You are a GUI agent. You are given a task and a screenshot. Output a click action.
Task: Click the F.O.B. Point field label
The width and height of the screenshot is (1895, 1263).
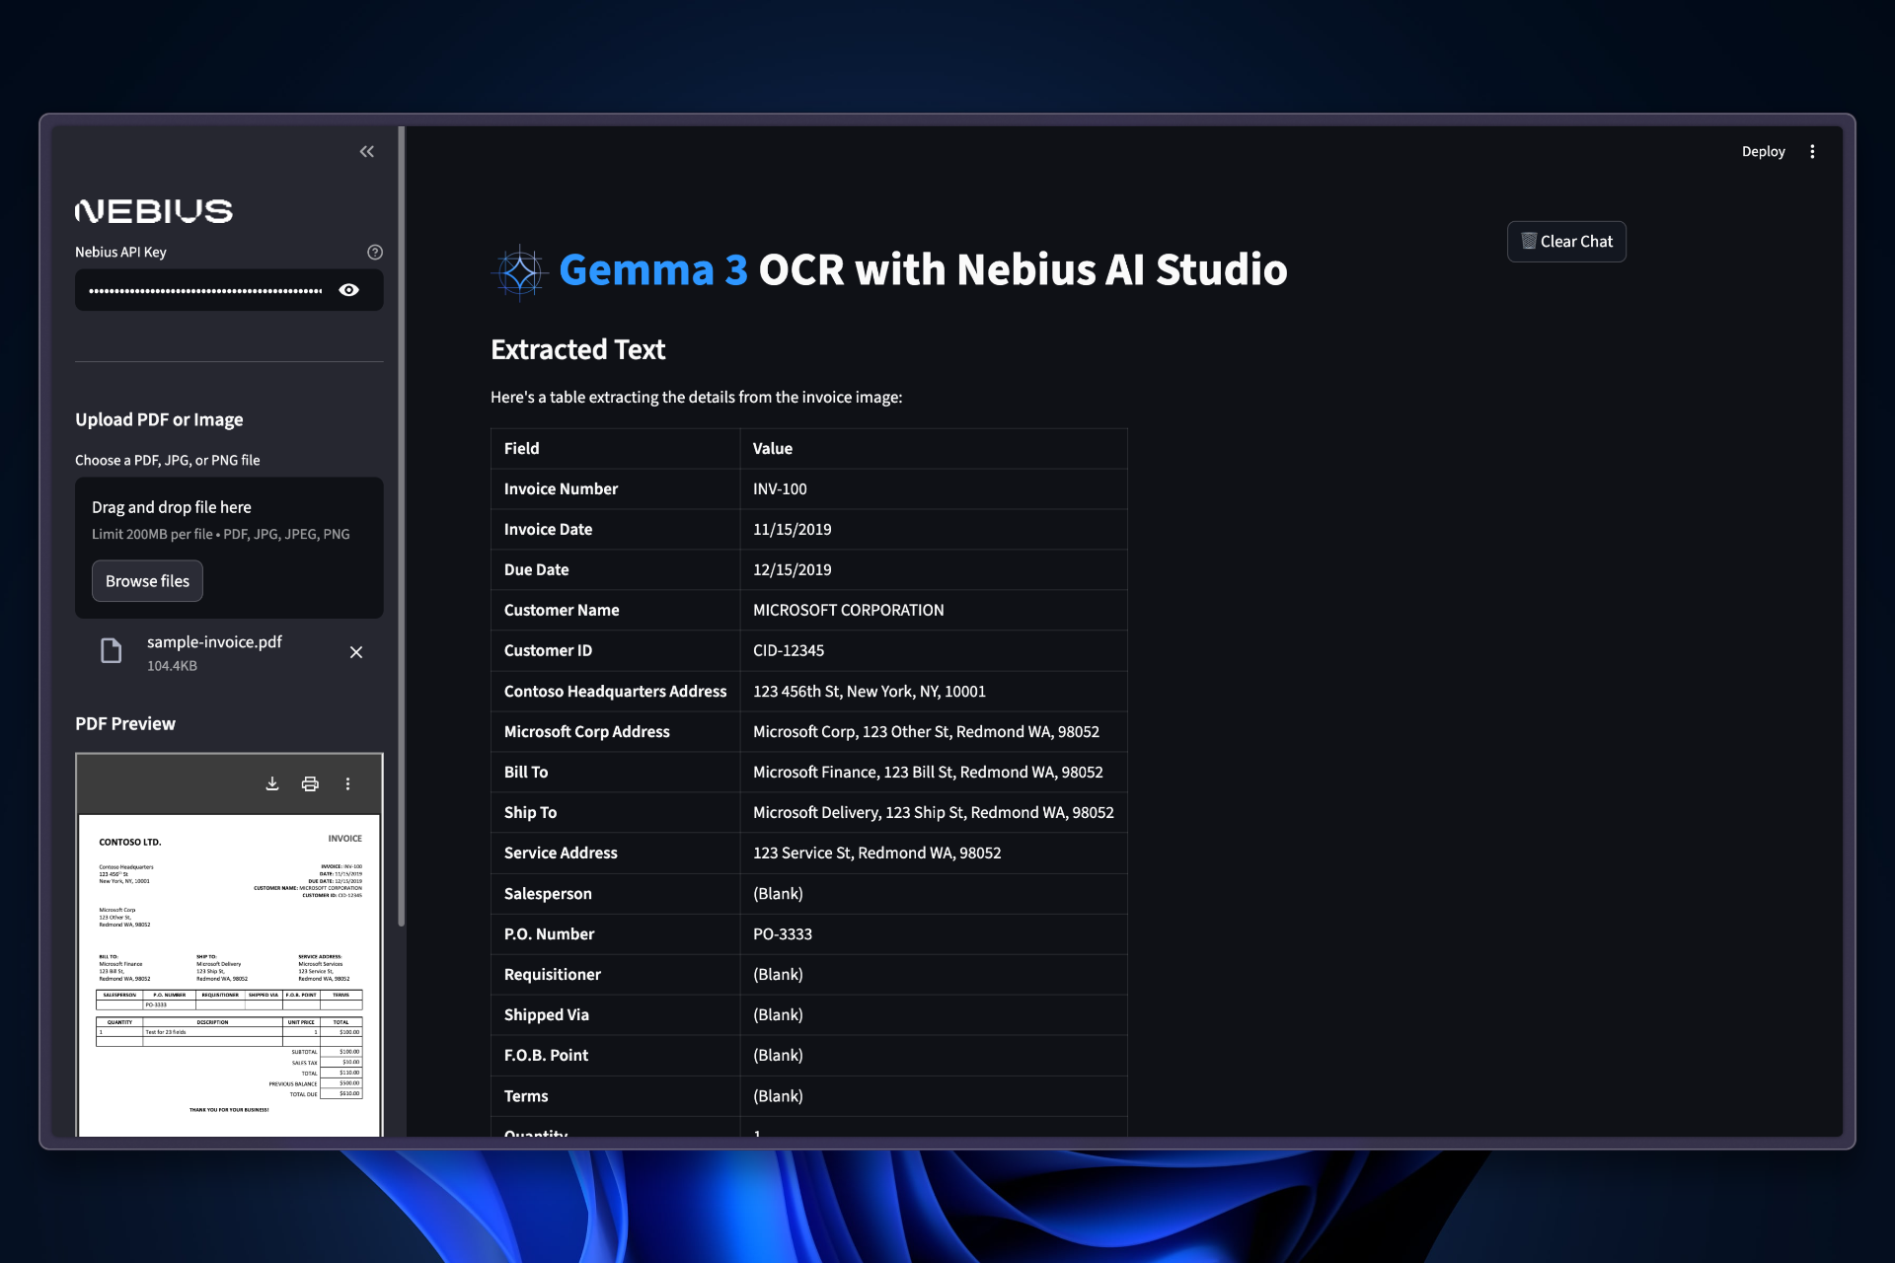point(546,1055)
